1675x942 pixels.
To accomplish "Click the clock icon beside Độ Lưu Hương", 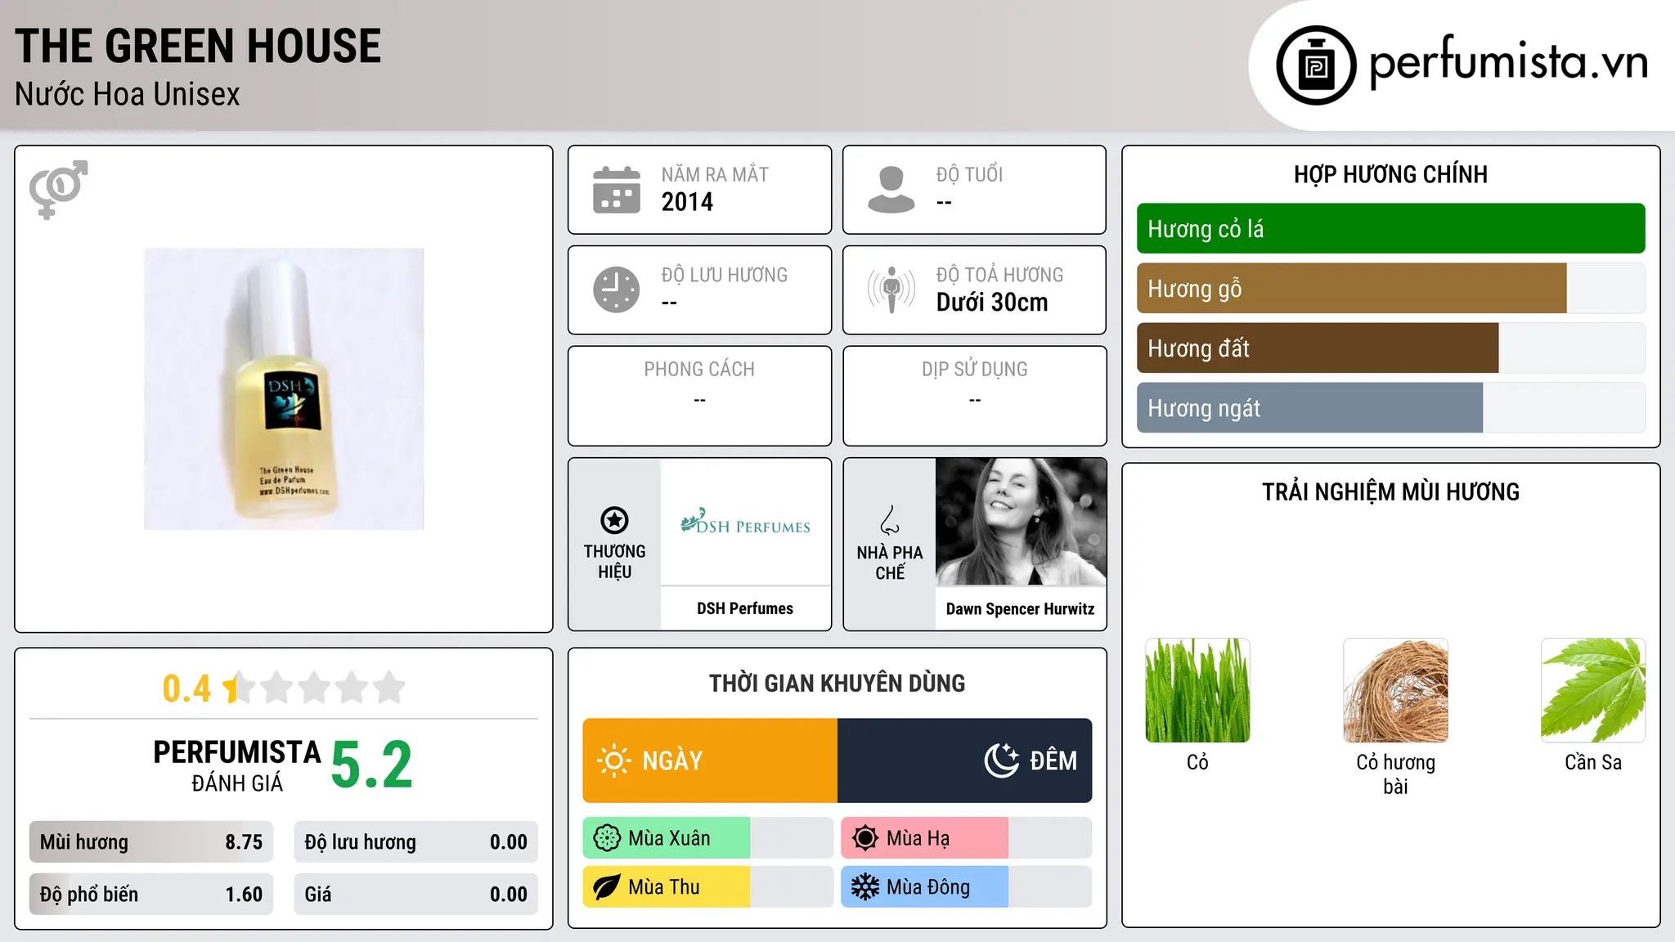I will (x=617, y=289).
